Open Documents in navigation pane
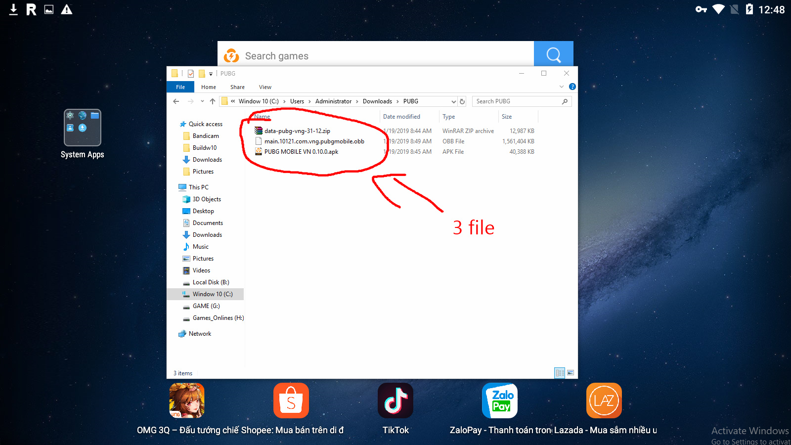The height and width of the screenshot is (445, 791). (x=208, y=223)
